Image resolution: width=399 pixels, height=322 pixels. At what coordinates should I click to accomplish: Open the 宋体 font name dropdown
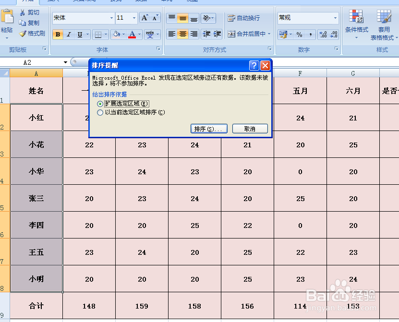(x=111, y=18)
